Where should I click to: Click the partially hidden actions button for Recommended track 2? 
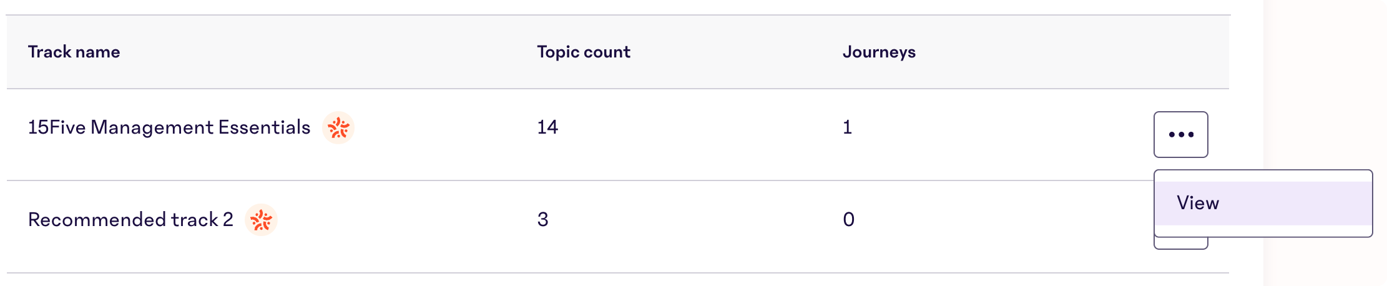(1180, 244)
